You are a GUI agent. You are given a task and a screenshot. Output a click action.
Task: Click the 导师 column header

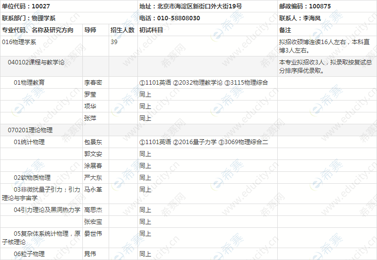click(x=90, y=30)
